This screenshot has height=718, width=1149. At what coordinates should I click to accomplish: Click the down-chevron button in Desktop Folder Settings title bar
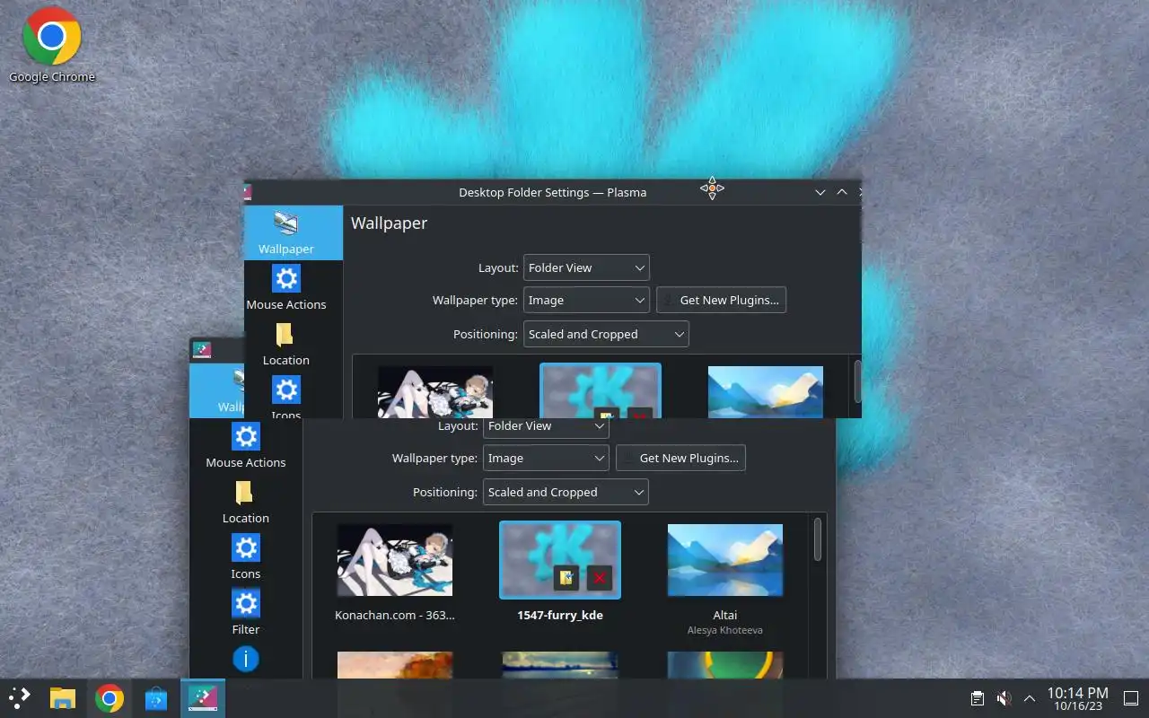click(820, 192)
